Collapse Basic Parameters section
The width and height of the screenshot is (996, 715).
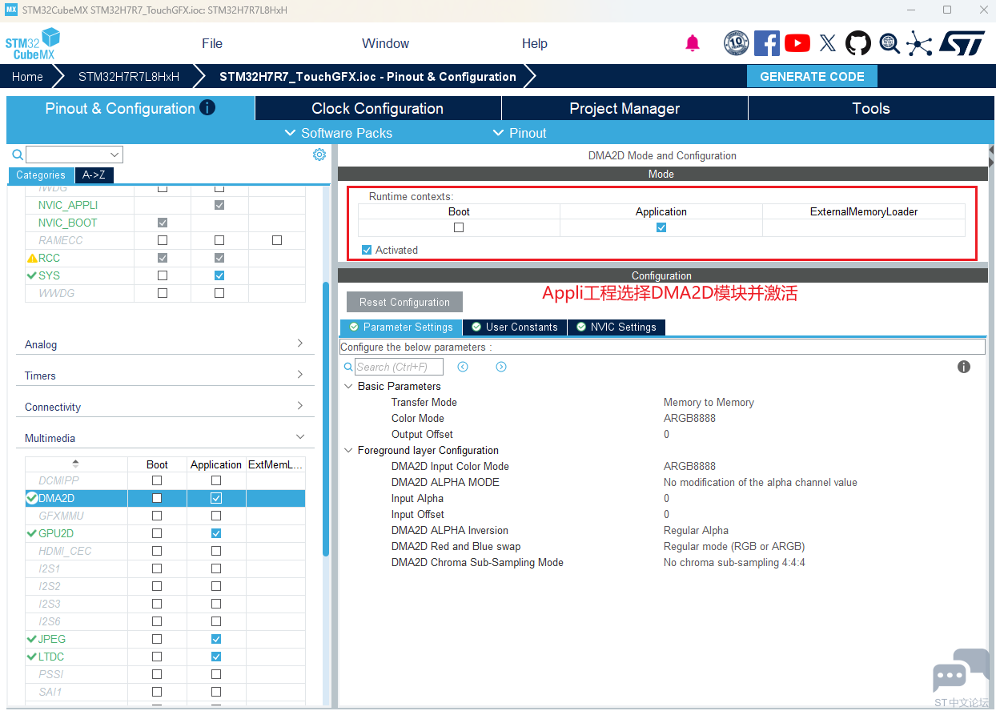(x=349, y=386)
